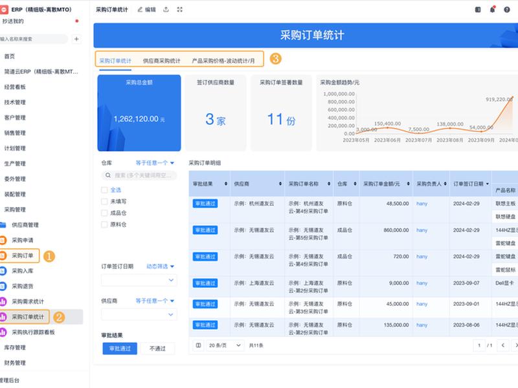Image resolution: width=518 pixels, height=388 pixels.
Task: Click the edit pencil icon in header
Action: pos(140,10)
